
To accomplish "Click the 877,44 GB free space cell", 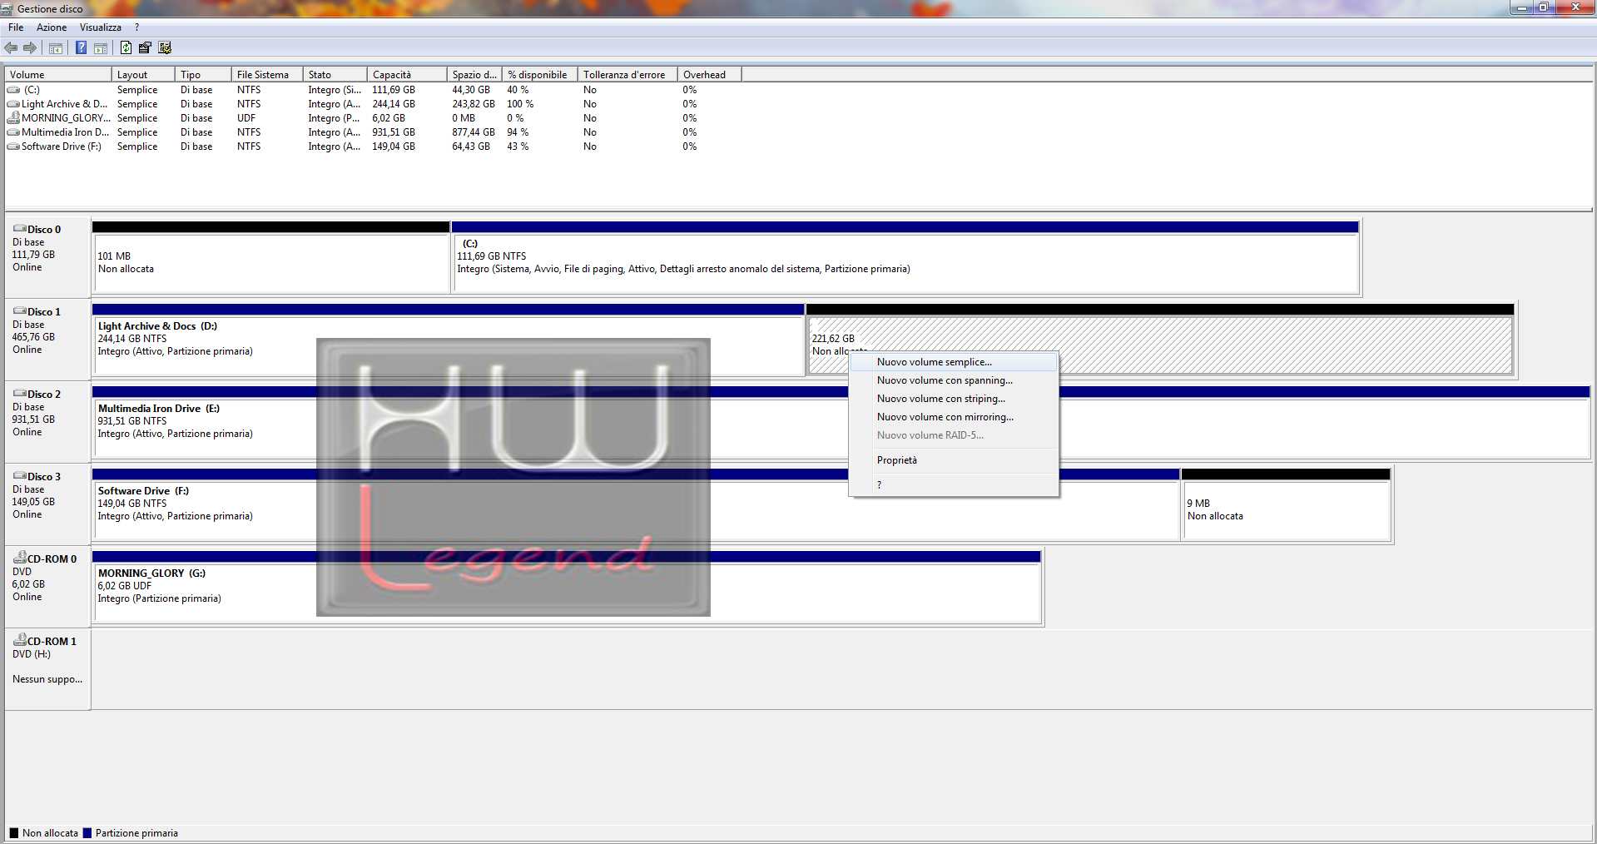I will 474,132.
